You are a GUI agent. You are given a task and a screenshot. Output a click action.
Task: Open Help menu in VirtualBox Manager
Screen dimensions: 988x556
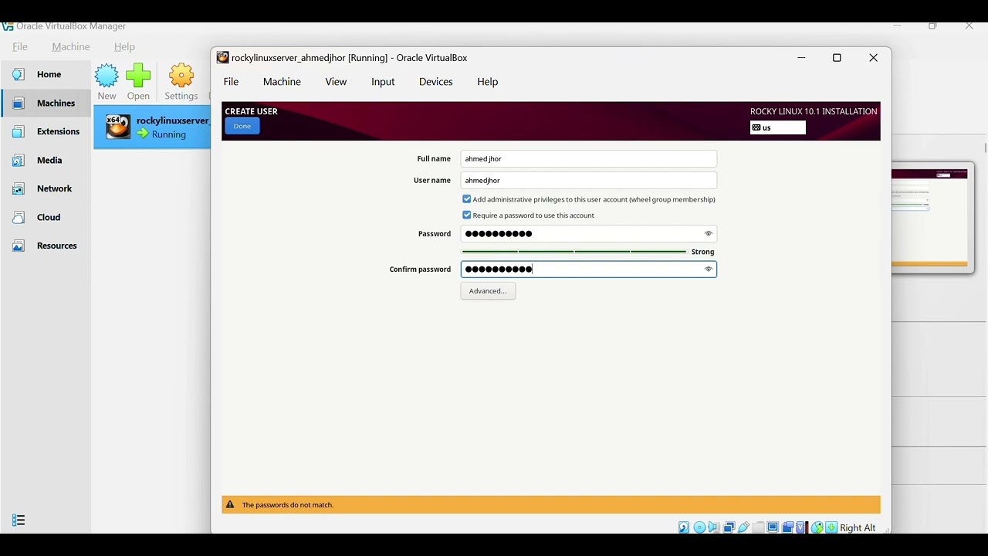point(124,46)
